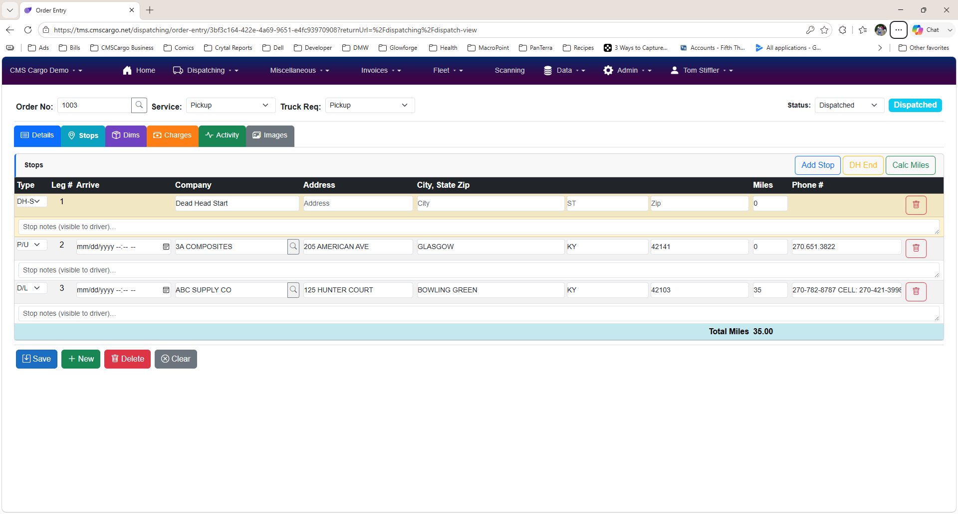This screenshot has width=958, height=514.
Task: Change the Status dropdown from Dispatched
Action: pos(849,105)
